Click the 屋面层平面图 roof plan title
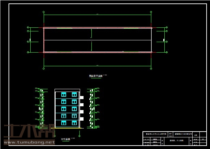Screen dimensions: 210x149 [x=95, y=76]
